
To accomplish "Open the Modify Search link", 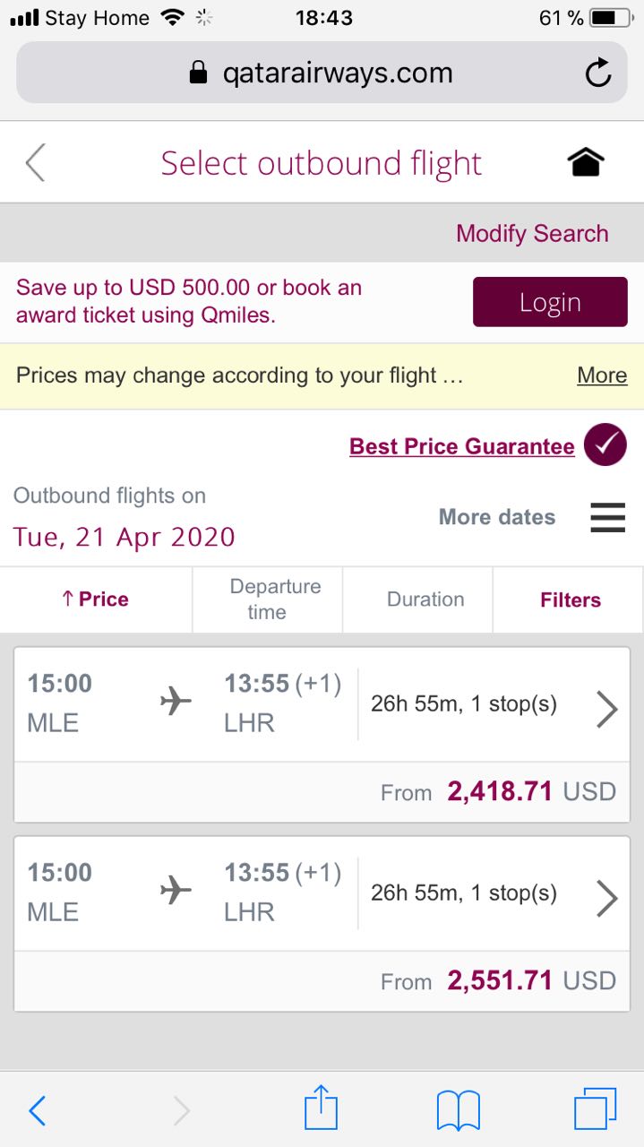I will pos(532,234).
